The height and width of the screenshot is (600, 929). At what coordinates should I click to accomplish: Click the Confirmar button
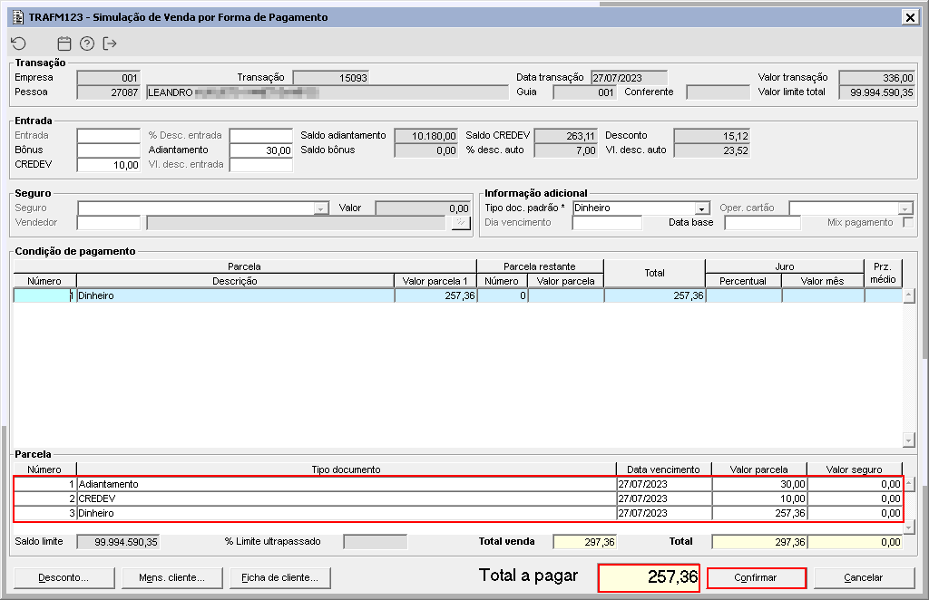[x=756, y=577]
